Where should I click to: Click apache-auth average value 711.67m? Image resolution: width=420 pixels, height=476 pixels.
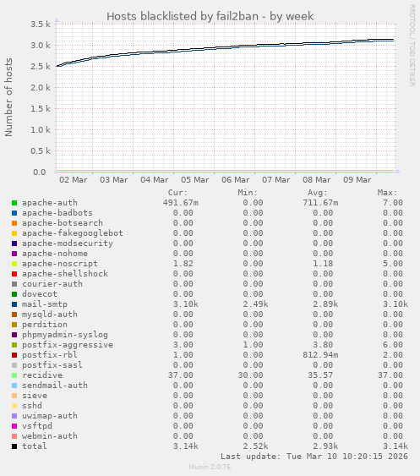[x=320, y=203]
